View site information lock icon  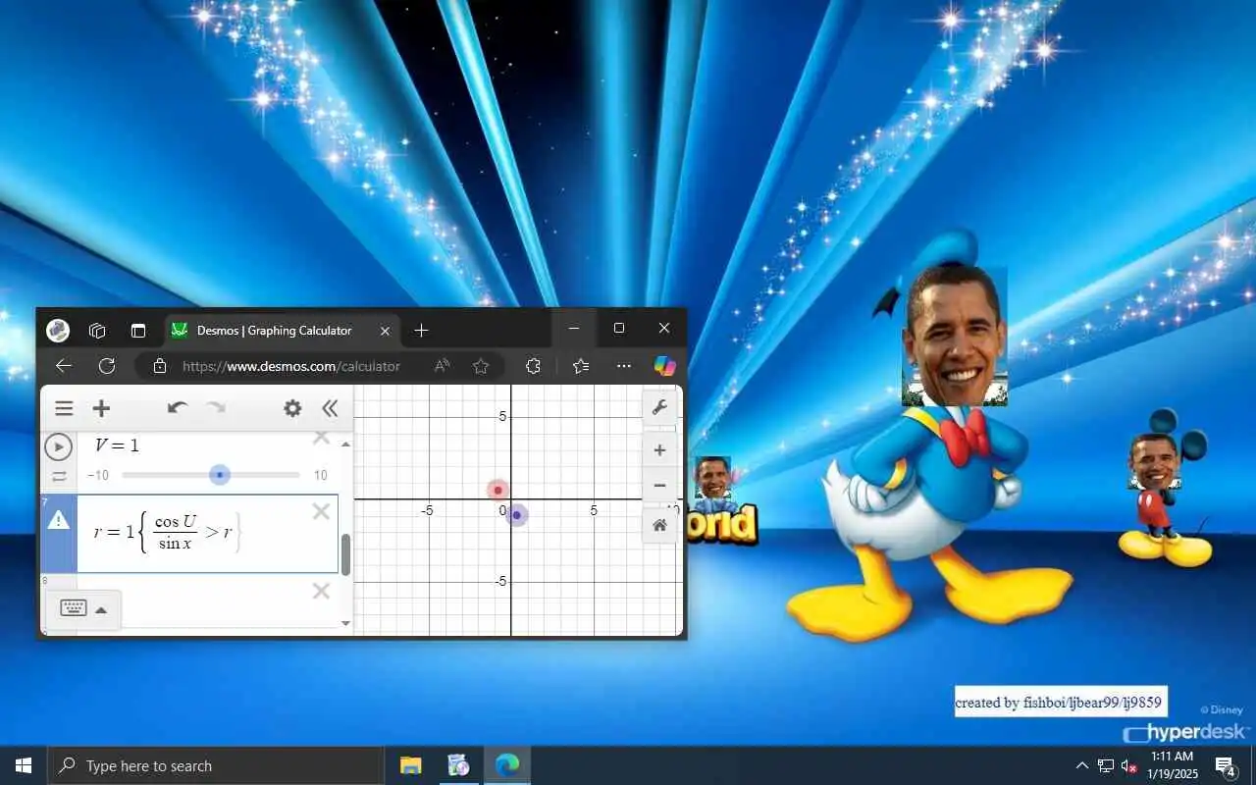[159, 366]
